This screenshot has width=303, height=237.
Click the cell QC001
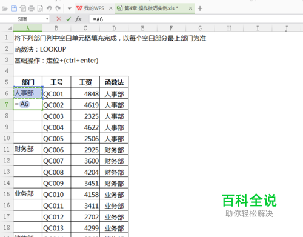(x=56, y=93)
